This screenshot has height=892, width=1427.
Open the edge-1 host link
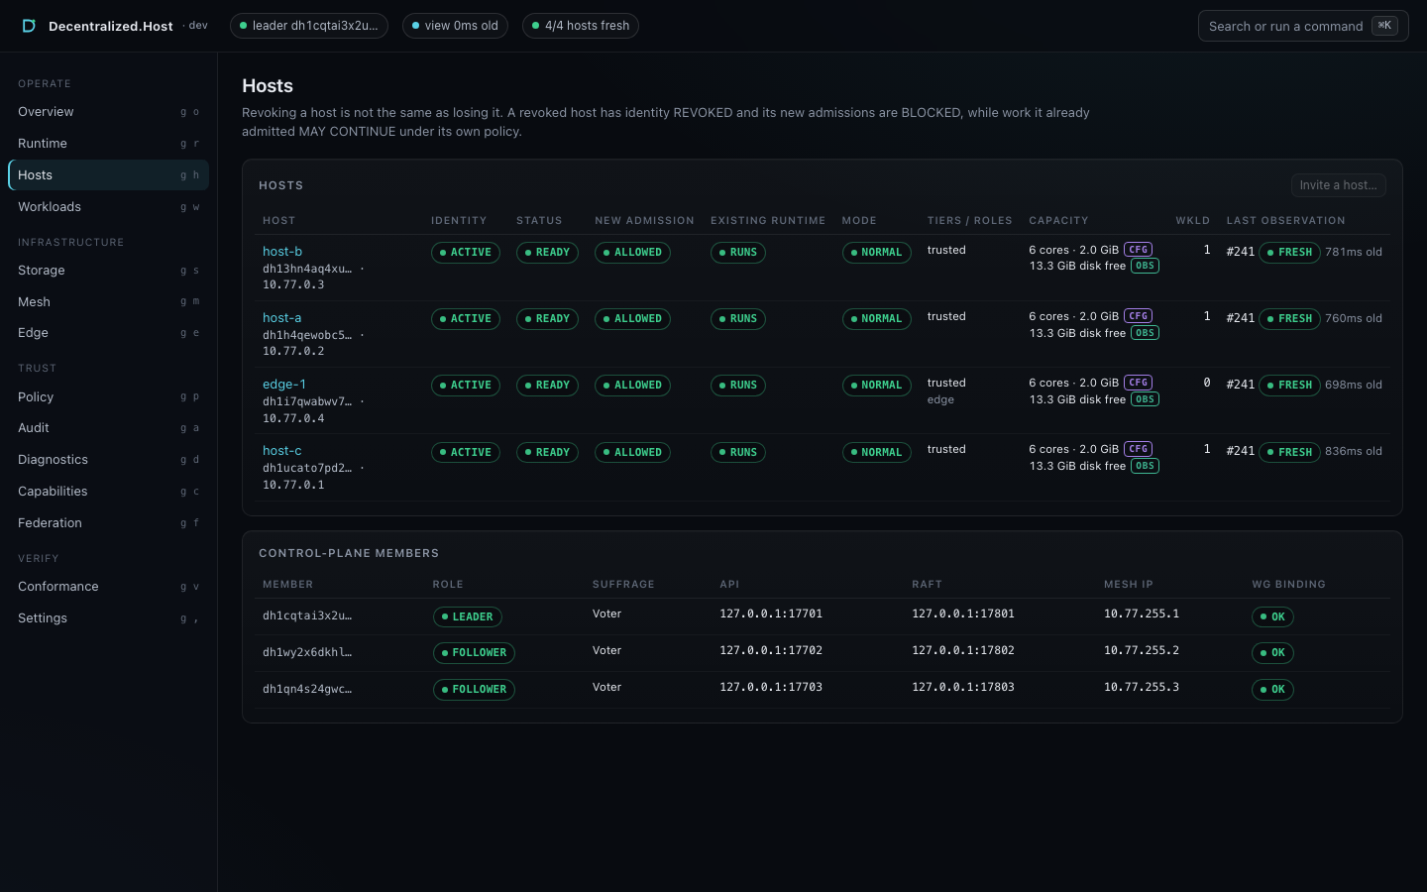tap(284, 385)
